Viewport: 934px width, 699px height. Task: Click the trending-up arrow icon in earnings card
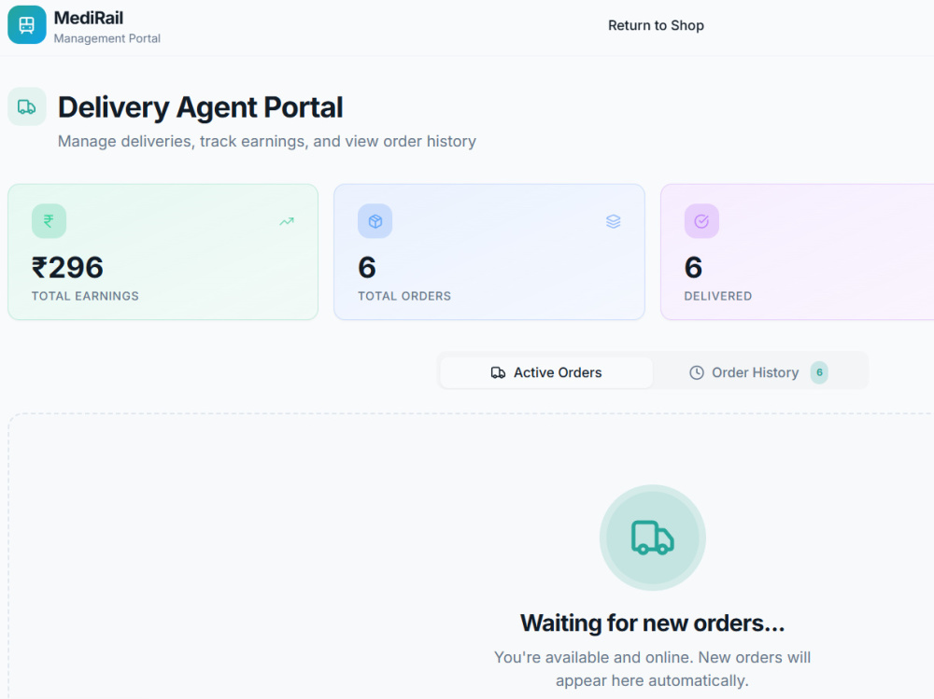pyautogui.click(x=287, y=221)
